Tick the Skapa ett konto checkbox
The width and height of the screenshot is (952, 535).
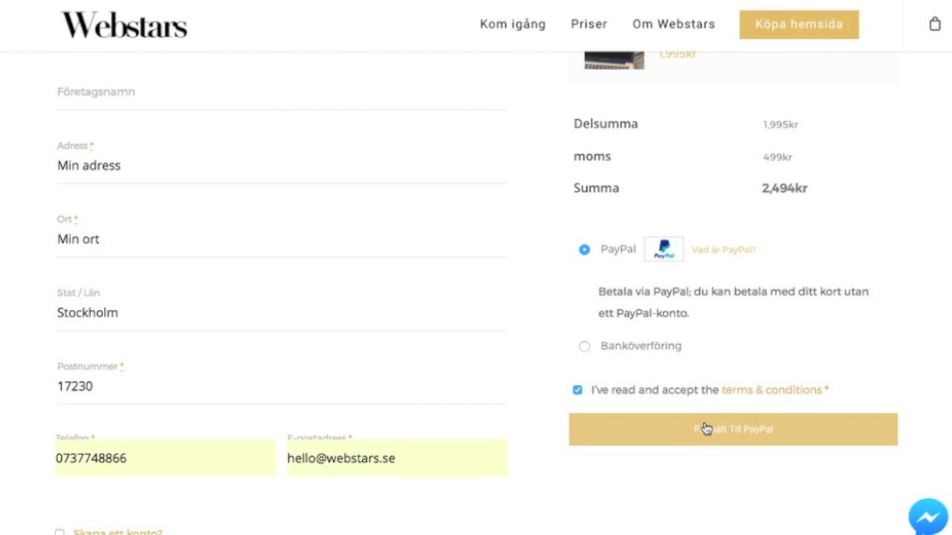(59, 532)
